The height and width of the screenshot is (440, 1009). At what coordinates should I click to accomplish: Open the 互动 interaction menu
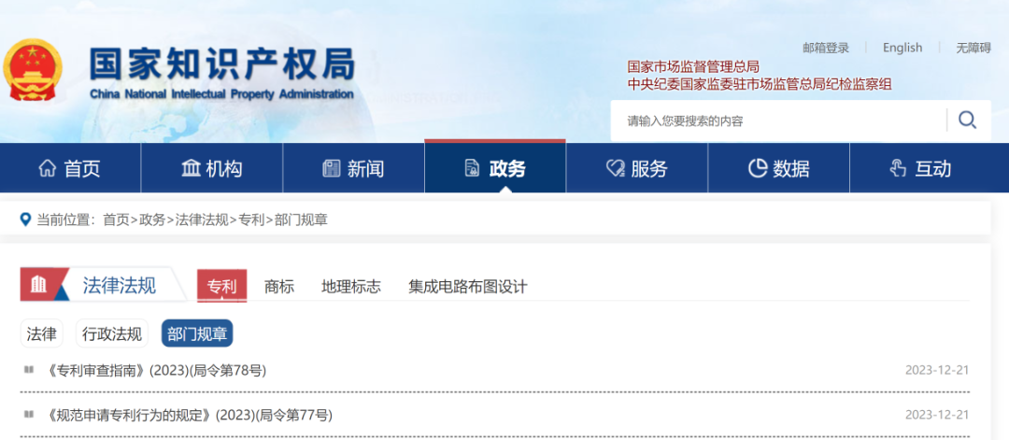click(x=920, y=168)
